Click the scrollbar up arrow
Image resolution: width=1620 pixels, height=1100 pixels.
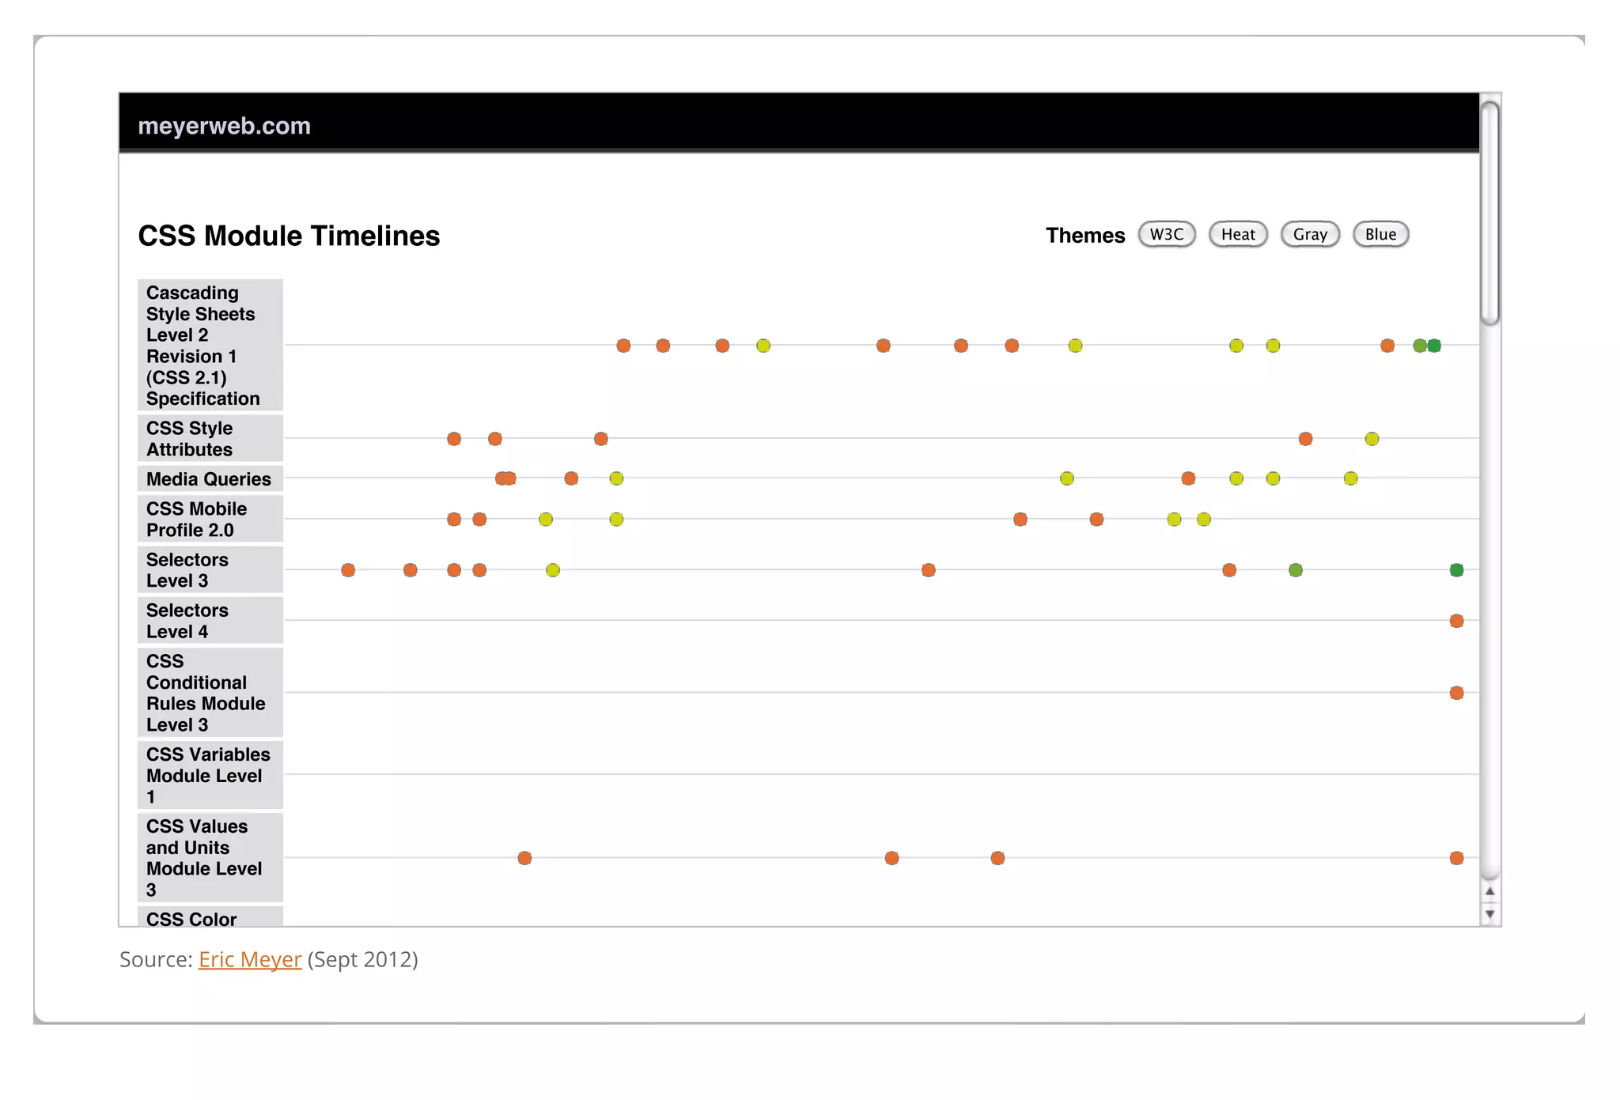point(1489,891)
